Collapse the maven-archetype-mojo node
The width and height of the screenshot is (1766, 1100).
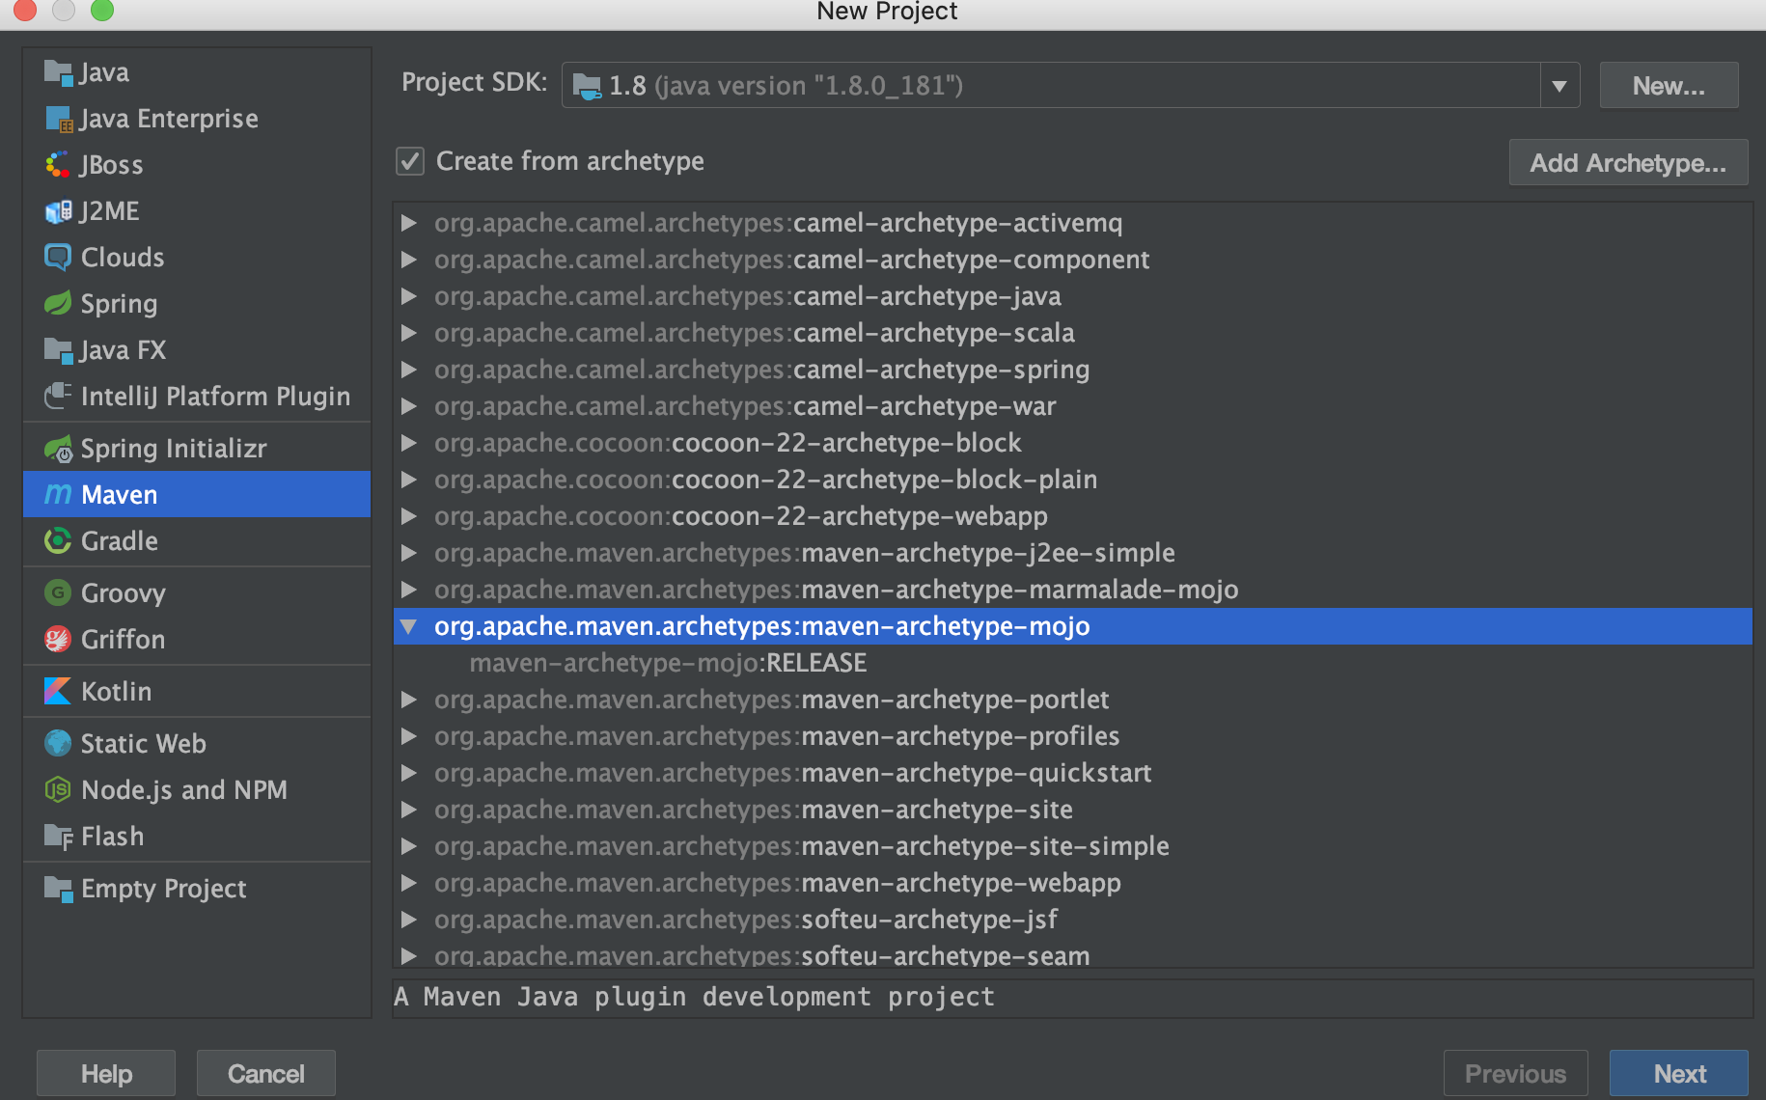coord(409,627)
